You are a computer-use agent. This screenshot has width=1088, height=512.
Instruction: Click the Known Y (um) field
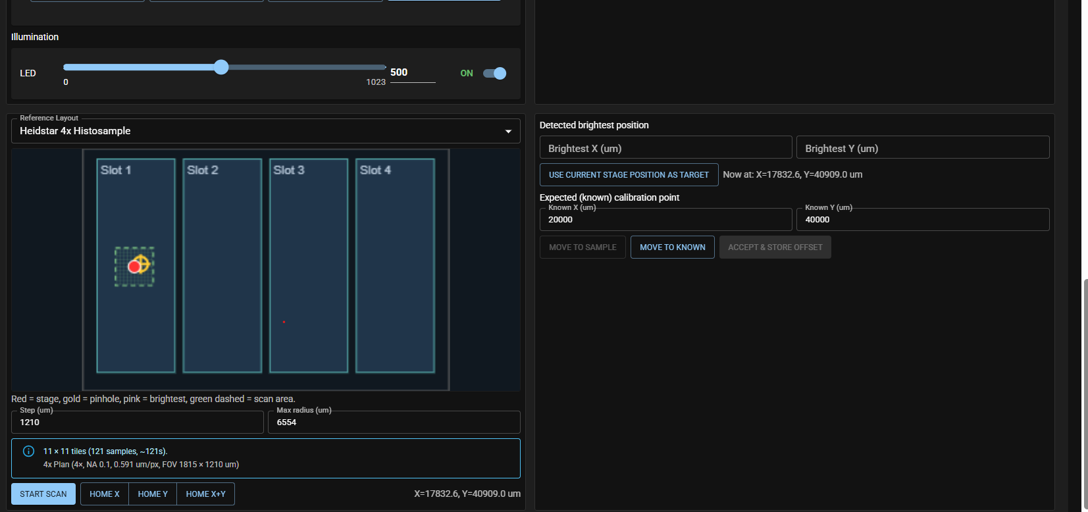[x=923, y=219]
